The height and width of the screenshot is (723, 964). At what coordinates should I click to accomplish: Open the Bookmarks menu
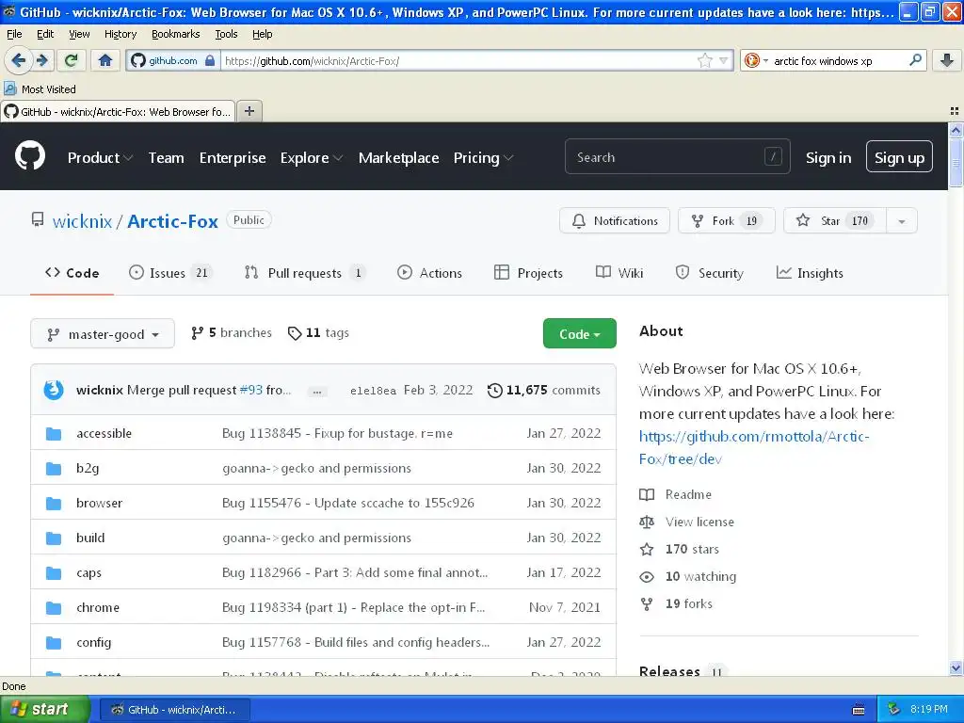point(176,35)
